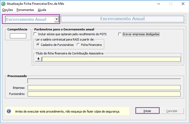Click the blue information icon
The width and height of the screenshot is (190, 124).
tap(9, 111)
